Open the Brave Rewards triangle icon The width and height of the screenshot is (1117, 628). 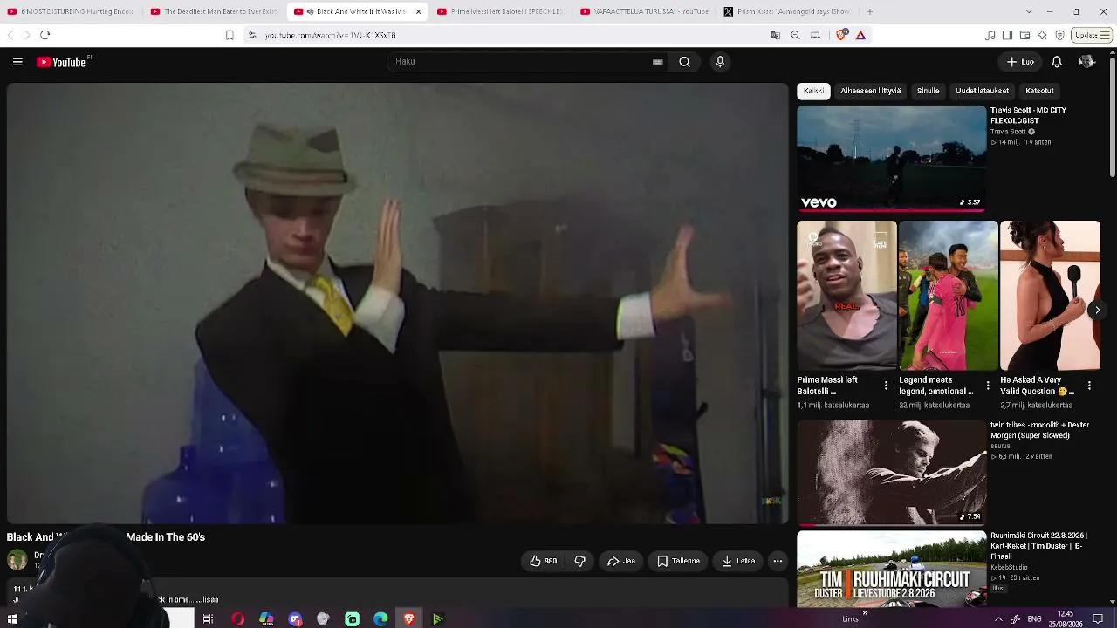[x=860, y=35]
